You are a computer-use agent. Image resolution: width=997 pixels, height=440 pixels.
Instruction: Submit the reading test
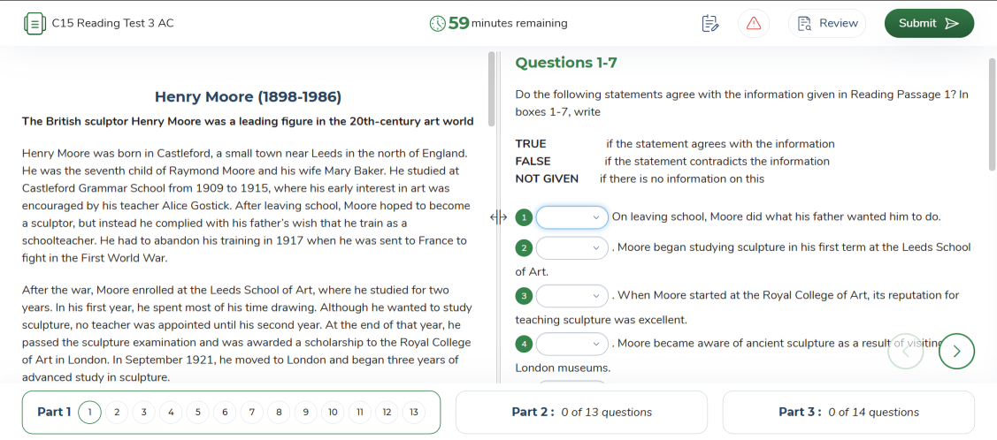[929, 24]
